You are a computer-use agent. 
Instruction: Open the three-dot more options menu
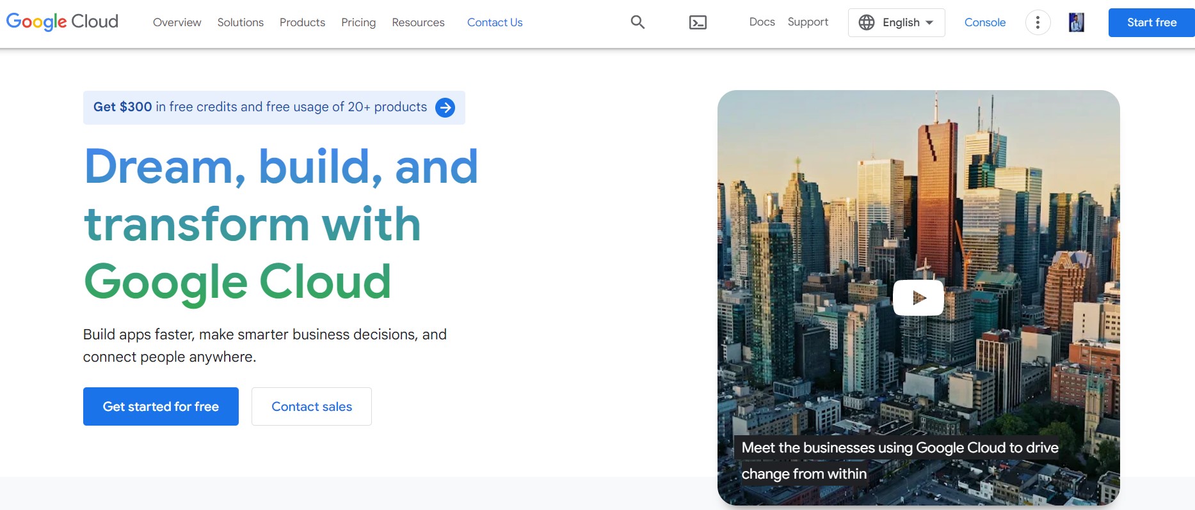tap(1038, 22)
